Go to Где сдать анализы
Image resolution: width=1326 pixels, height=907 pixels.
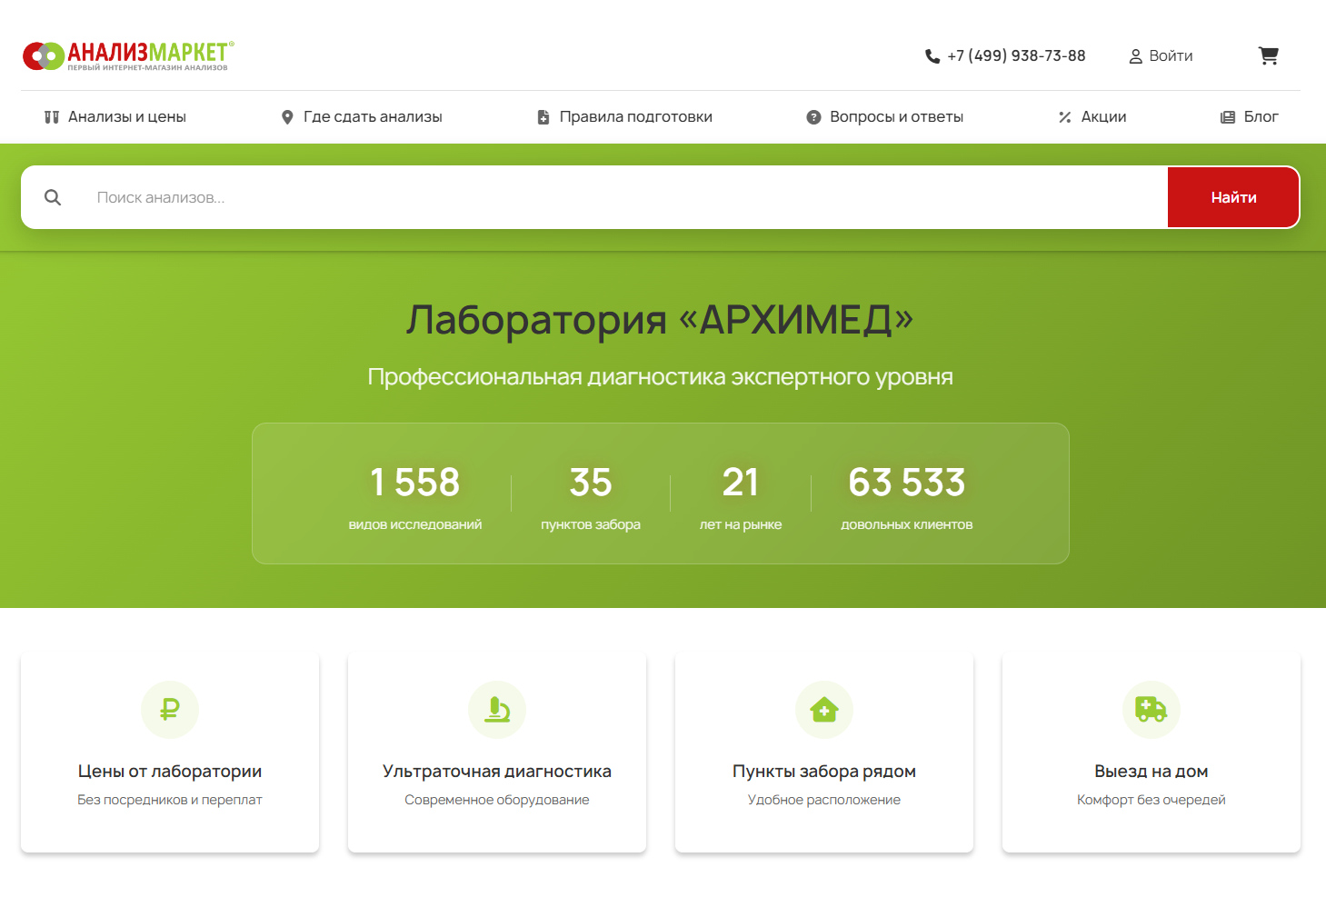[362, 117]
